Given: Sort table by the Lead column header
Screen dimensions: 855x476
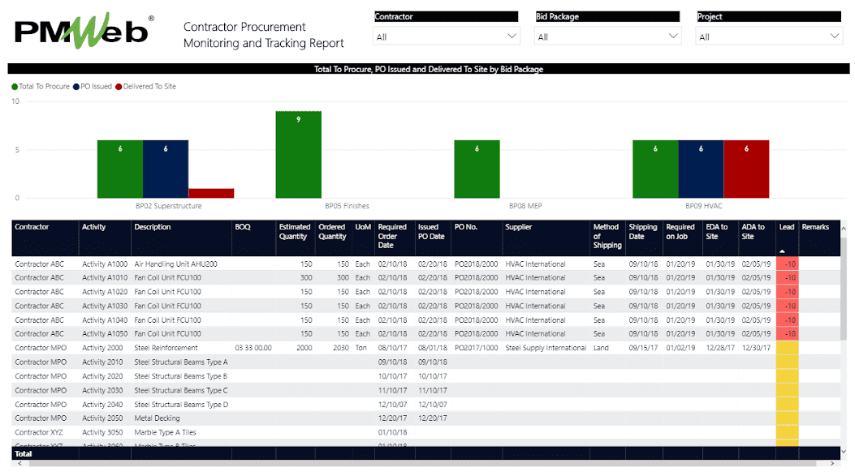Looking at the screenshot, I should tap(786, 227).
